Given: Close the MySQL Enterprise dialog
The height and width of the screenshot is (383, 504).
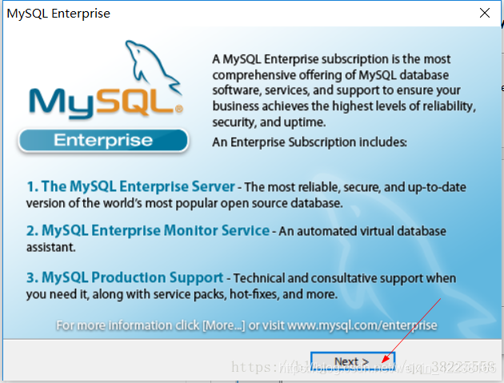Looking at the screenshot, I should [x=484, y=13].
